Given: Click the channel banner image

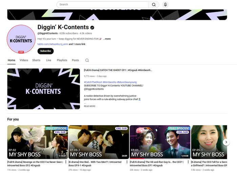Looking at the screenshot, I should point(117,15).
